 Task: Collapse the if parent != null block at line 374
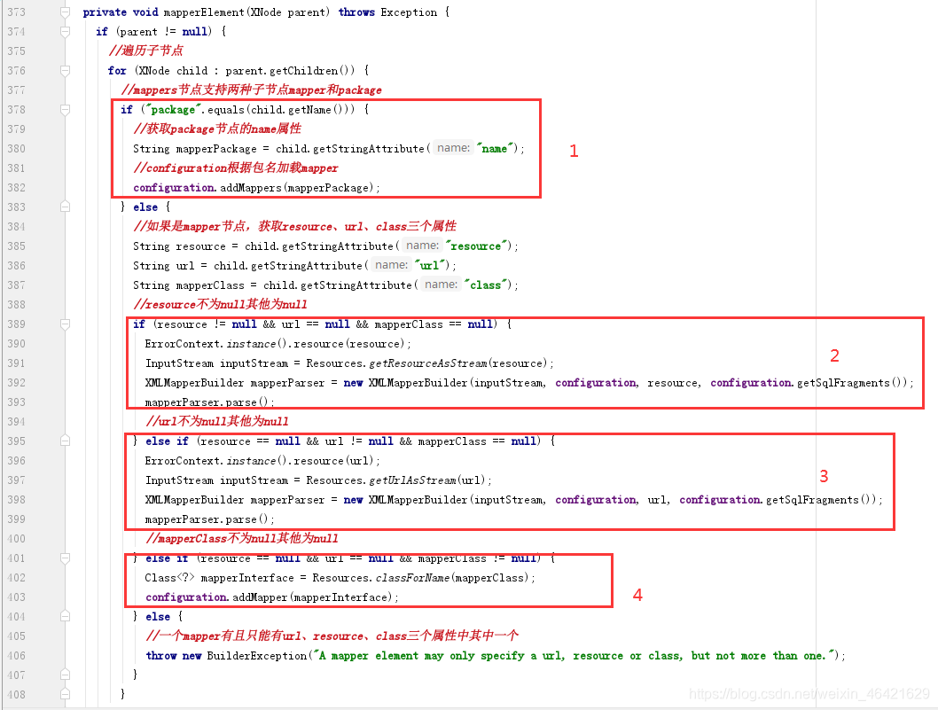click(x=66, y=32)
